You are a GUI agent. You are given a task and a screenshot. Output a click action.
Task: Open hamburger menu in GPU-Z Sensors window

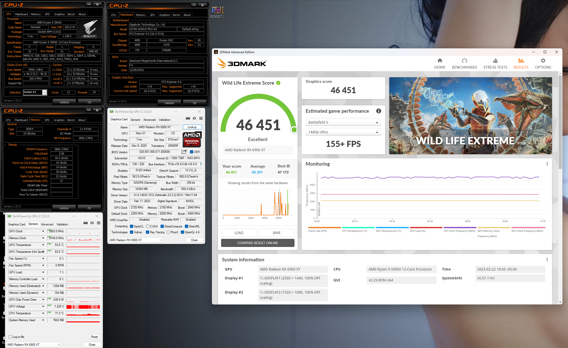(x=99, y=223)
